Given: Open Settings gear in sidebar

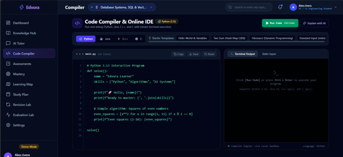Looking at the screenshot, I should tap(8, 125).
